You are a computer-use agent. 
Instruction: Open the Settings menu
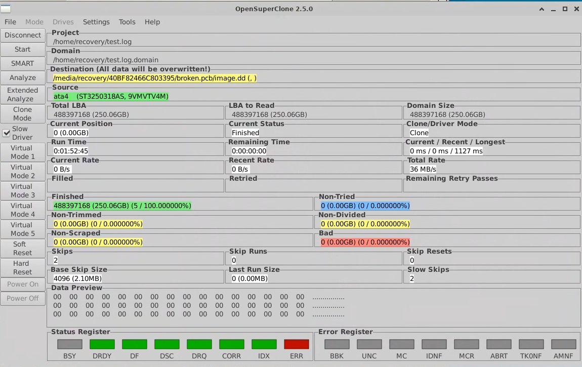pos(96,22)
